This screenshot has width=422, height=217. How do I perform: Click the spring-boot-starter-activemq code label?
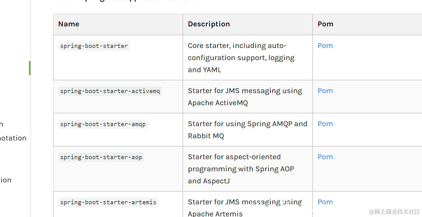[110, 91]
